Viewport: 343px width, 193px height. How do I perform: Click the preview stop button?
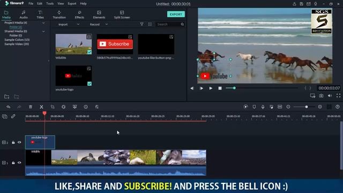(220, 88)
